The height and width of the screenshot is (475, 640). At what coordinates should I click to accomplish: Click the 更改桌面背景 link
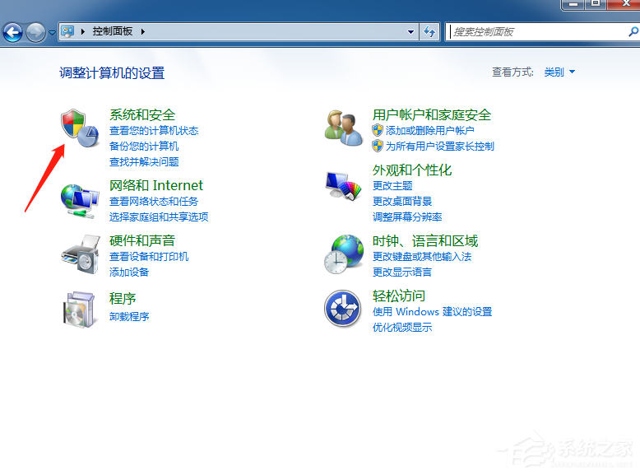pos(402,202)
